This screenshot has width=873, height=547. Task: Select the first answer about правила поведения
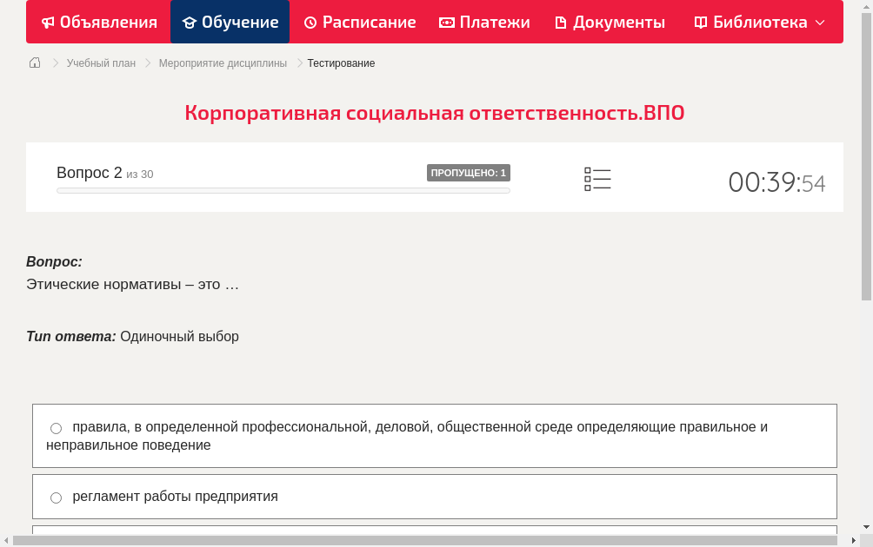435,435
